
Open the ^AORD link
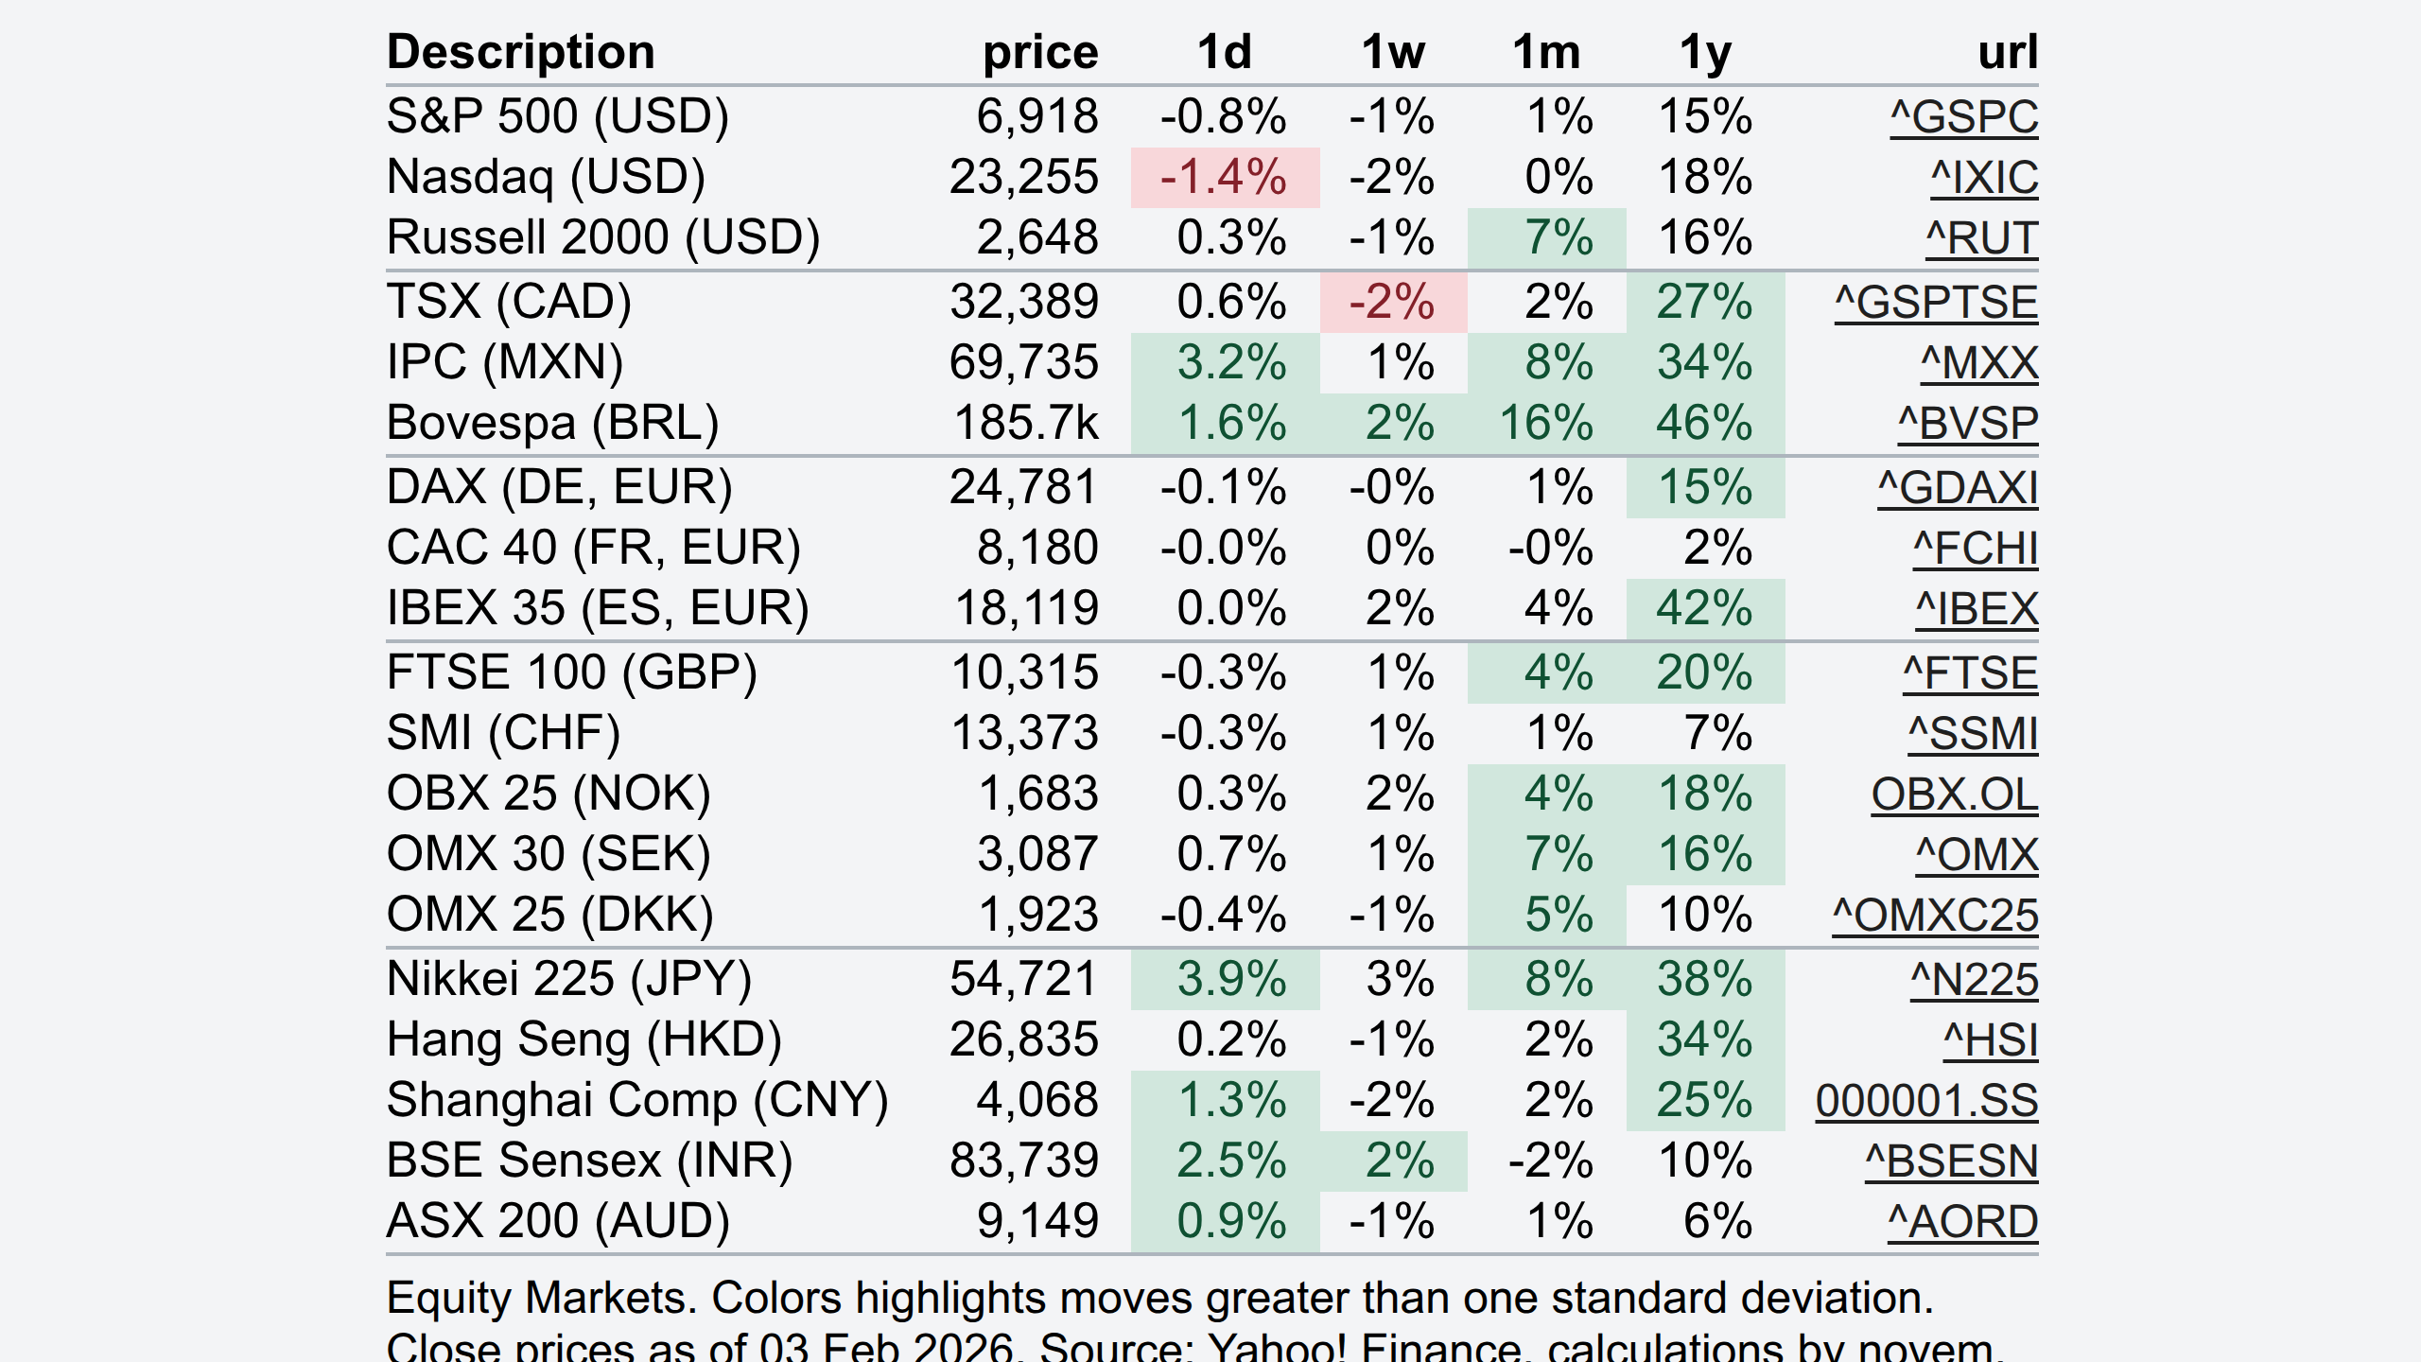(1963, 1222)
